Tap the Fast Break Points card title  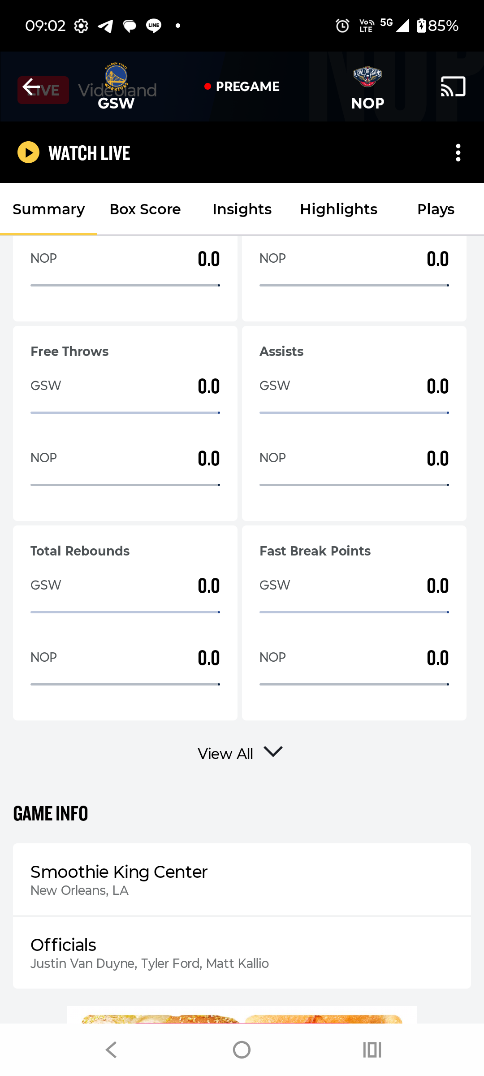tap(315, 551)
